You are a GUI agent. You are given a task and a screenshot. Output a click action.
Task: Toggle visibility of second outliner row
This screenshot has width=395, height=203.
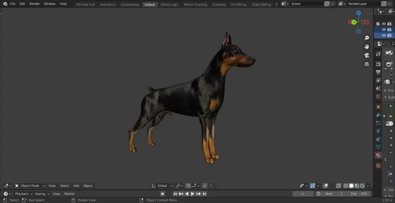pyautogui.click(x=384, y=30)
